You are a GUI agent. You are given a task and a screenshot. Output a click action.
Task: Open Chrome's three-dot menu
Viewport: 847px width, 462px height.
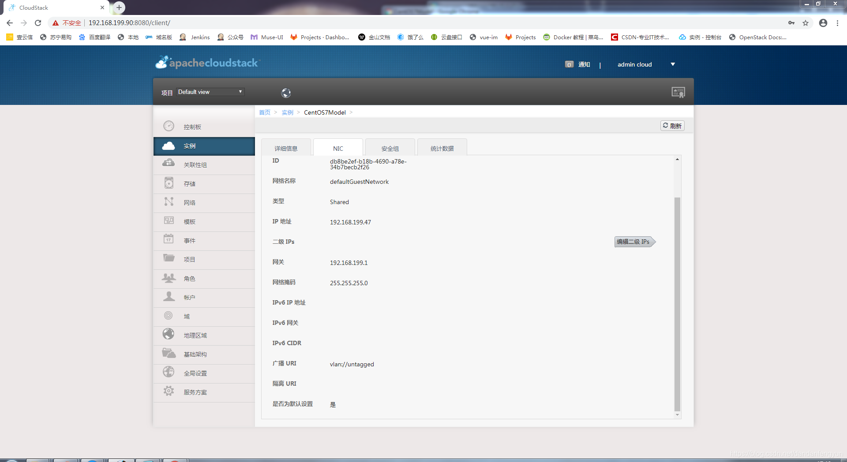pyautogui.click(x=837, y=23)
